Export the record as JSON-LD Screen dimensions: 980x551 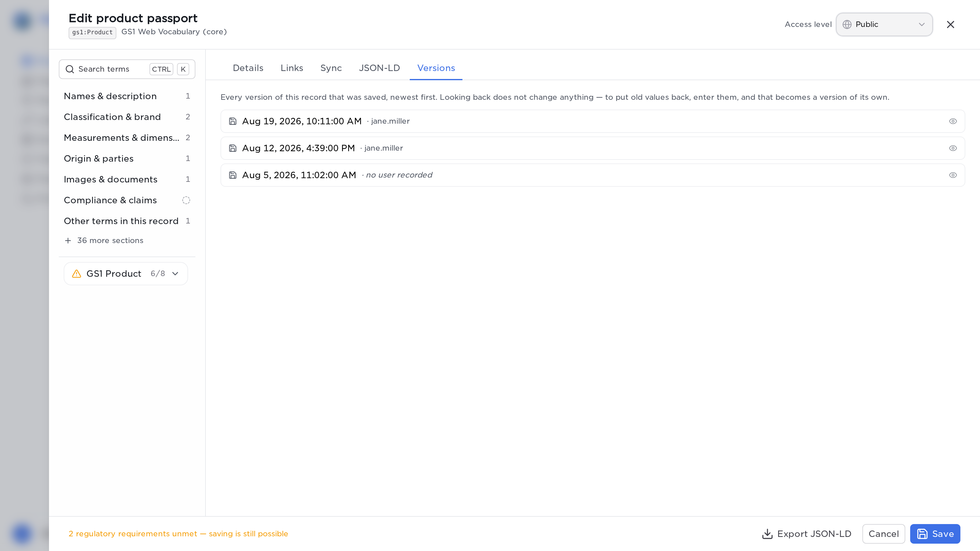tap(807, 534)
